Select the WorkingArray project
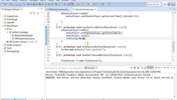The height and width of the screenshot is (100, 177). point(13,51)
